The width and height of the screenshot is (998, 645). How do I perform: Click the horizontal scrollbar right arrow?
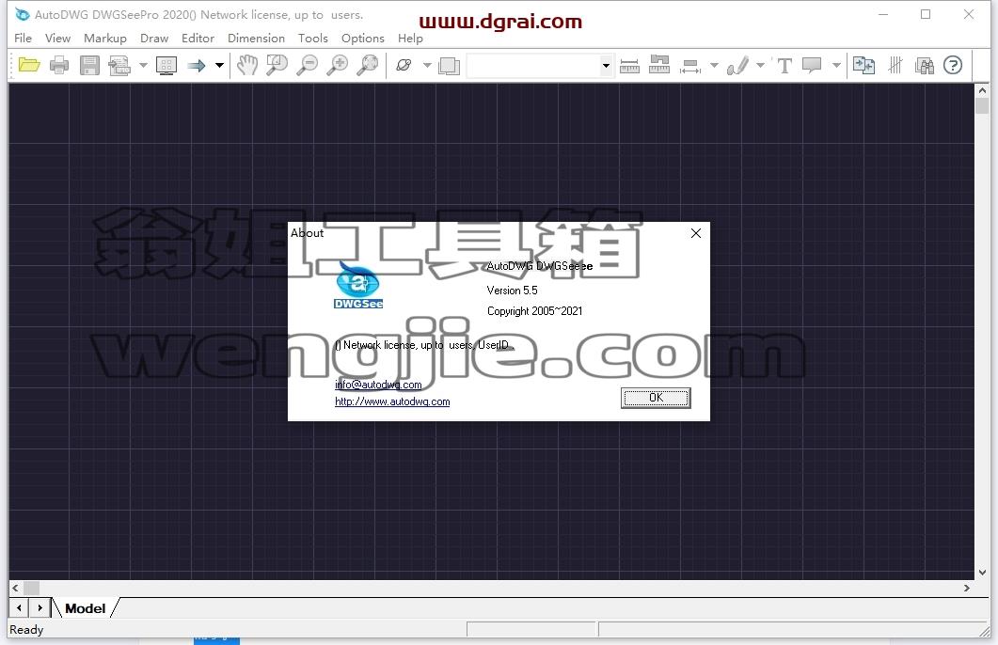967,588
